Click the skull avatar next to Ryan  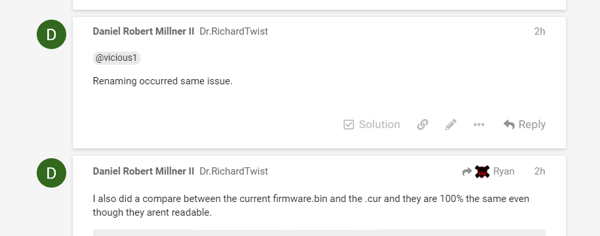tap(482, 171)
